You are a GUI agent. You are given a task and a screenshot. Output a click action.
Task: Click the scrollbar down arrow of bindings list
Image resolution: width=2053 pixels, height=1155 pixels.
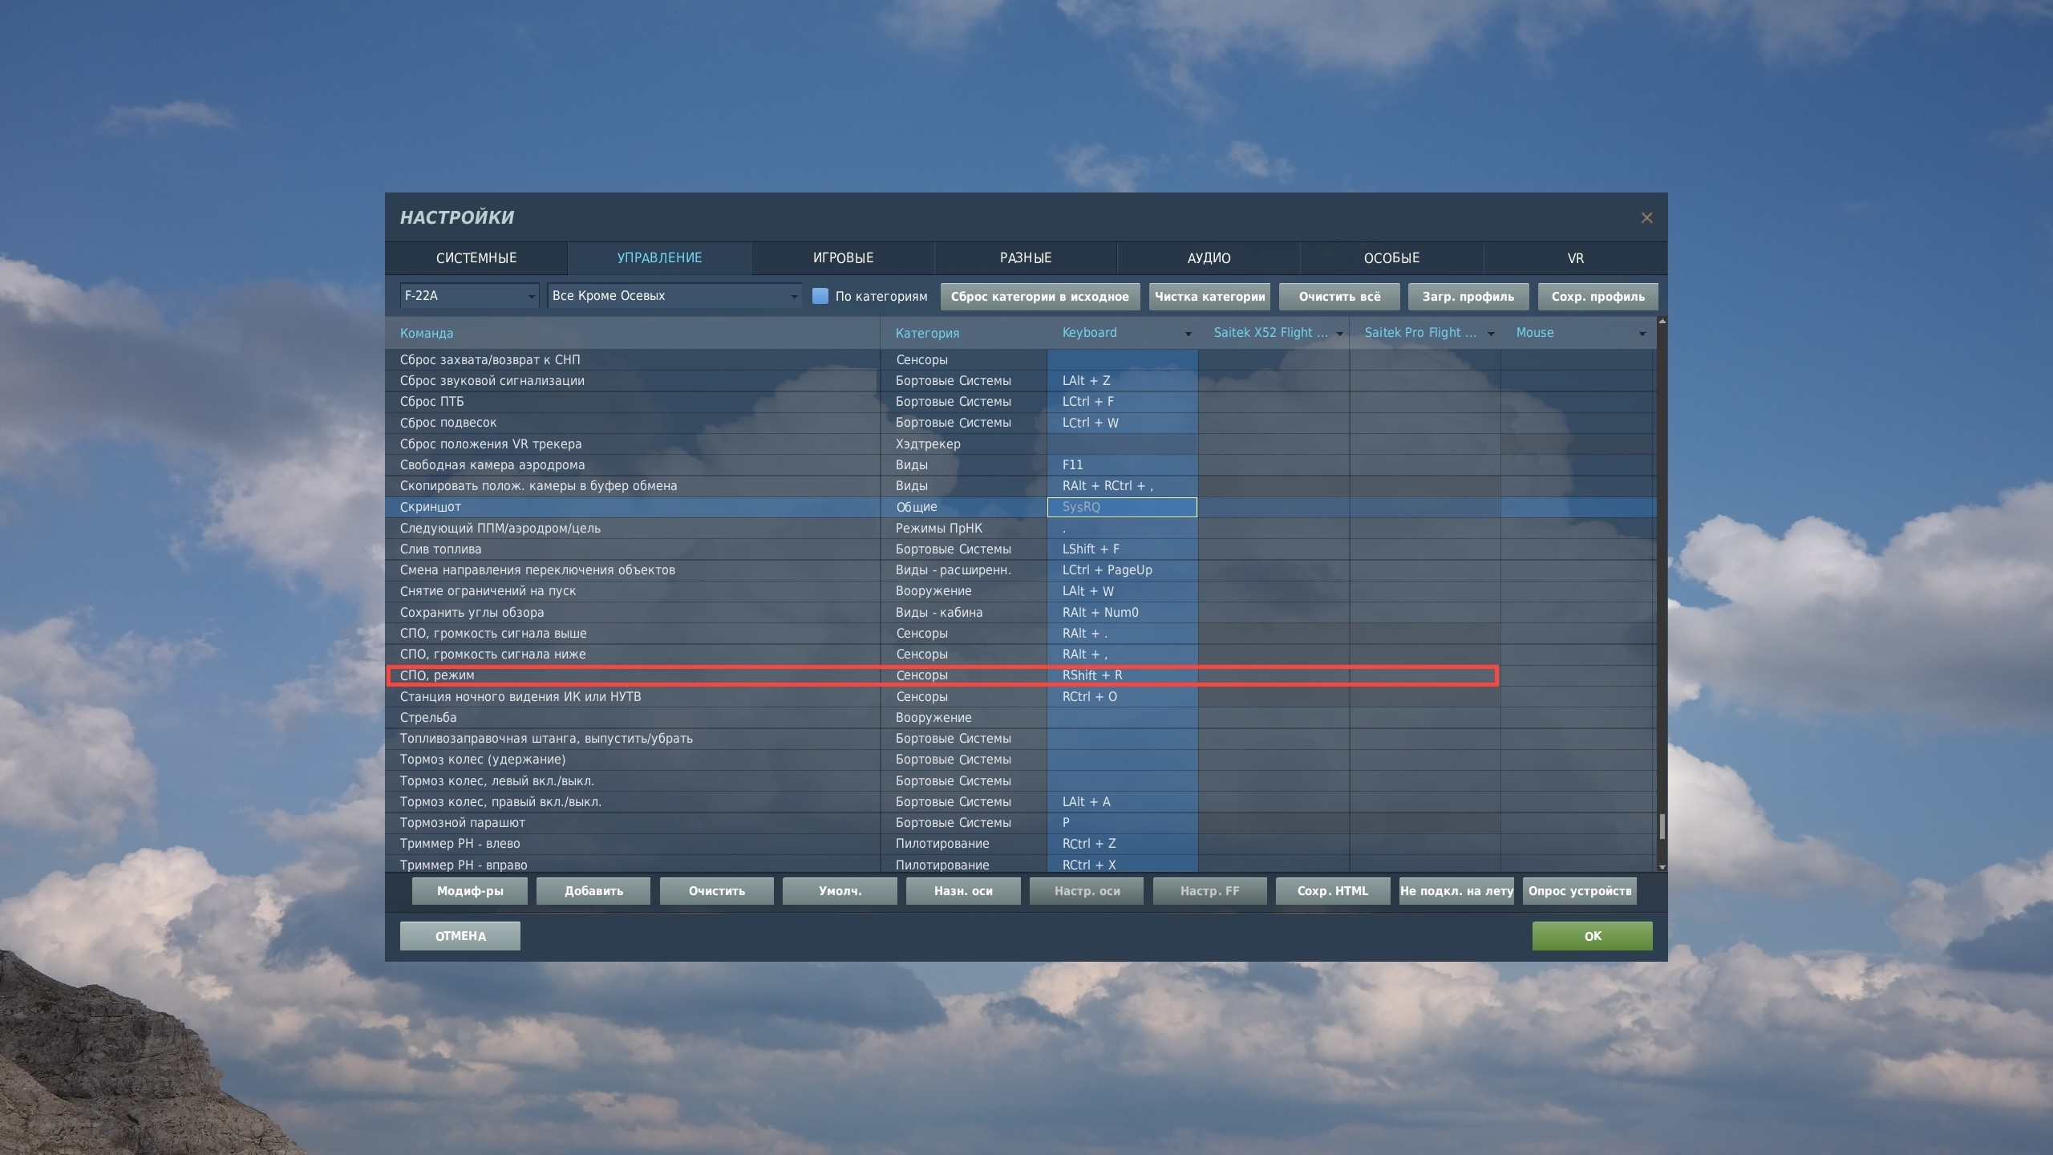[x=1662, y=867]
